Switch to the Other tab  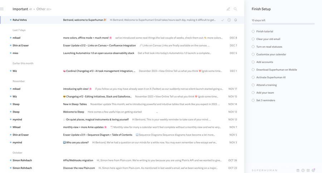click(x=41, y=9)
